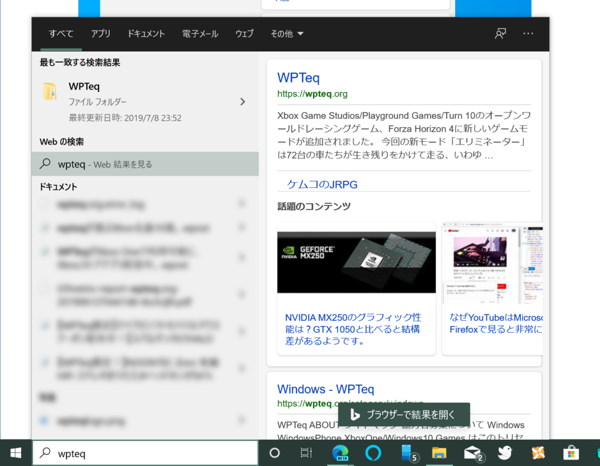Open Twitter from the taskbar
600x466 pixels.
pyautogui.click(x=504, y=453)
